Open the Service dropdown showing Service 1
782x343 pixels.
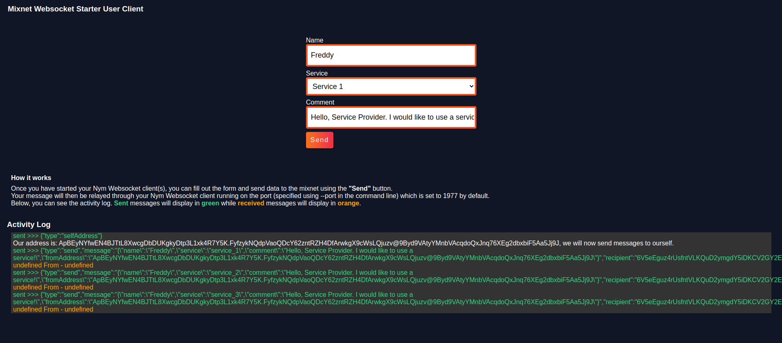[391, 87]
